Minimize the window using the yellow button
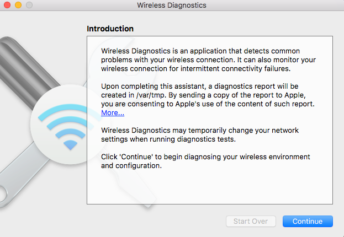The width and height of the screenshot is (344, 237). (18, 5)
